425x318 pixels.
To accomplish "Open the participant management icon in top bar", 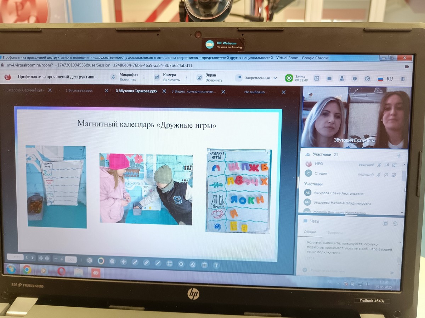I will 342,78.
